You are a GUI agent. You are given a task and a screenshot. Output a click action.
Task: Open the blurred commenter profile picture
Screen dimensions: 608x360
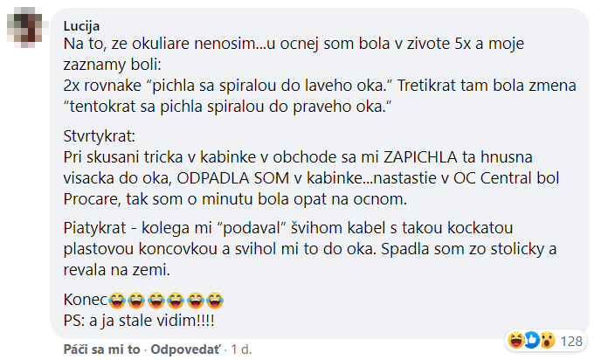coord(26,28)
